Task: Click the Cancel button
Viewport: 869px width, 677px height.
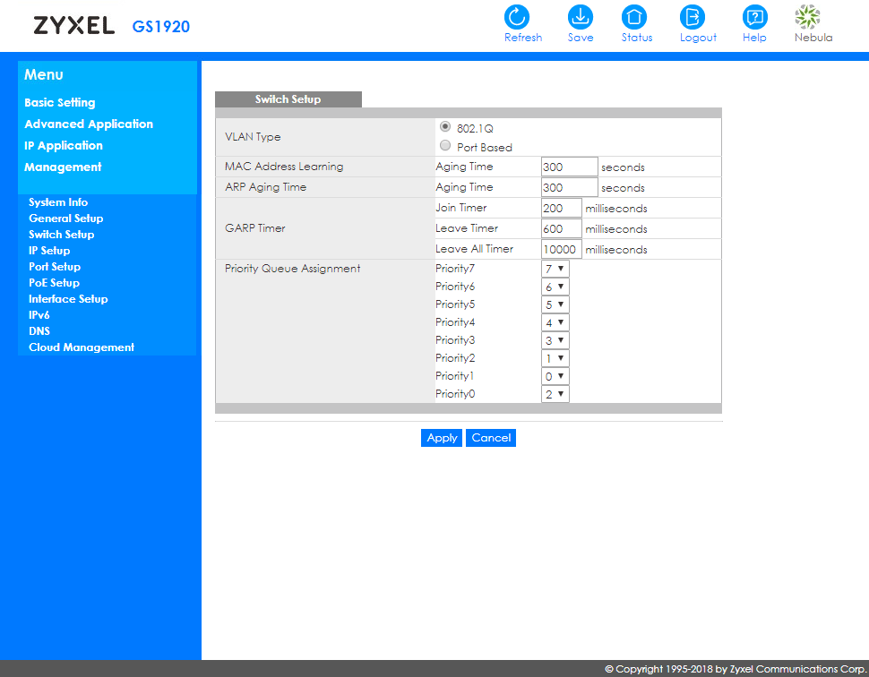Action: [491, 438]
